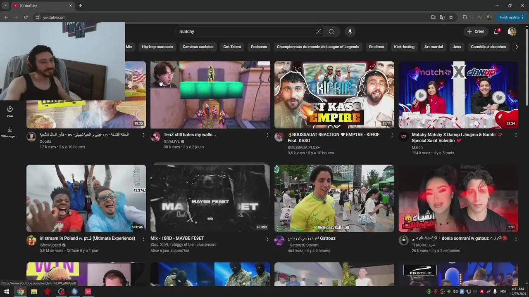529x297 pixels.
Task: Open options menu for Matchy Matchy X Danup video
Action: tap(516, 135)
